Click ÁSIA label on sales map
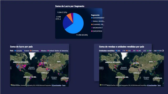The height and width of the screenshot is (94, 168). (151, 62)
